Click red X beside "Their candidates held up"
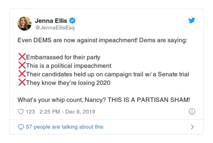 click(x=22, y=74)
